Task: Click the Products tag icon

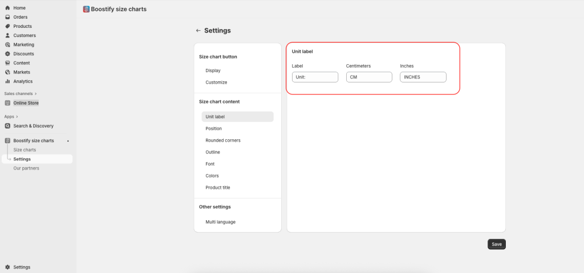Action: click(x=7, y=26)
